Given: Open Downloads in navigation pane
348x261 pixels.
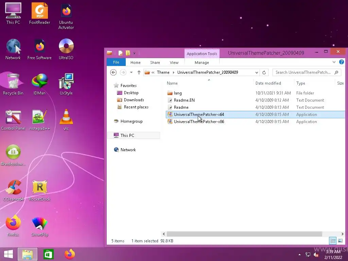Looking at the screenshot, I should pyautogui.click(x=134, y=100).
